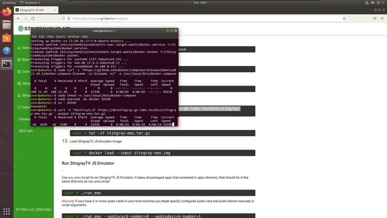Click the volume icon in top bar
This screenshot has height=218, width=387.
click(372, 2)
